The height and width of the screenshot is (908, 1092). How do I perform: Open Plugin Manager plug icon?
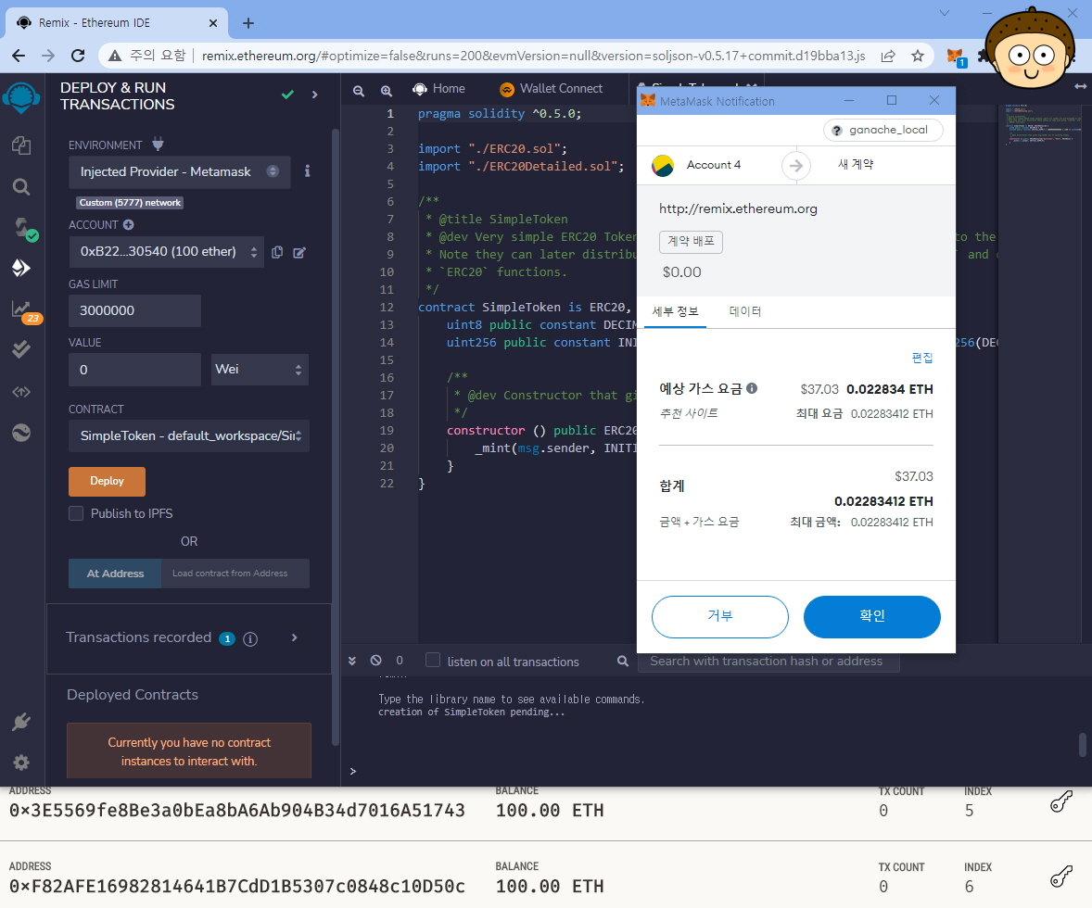tap(21, 722)
